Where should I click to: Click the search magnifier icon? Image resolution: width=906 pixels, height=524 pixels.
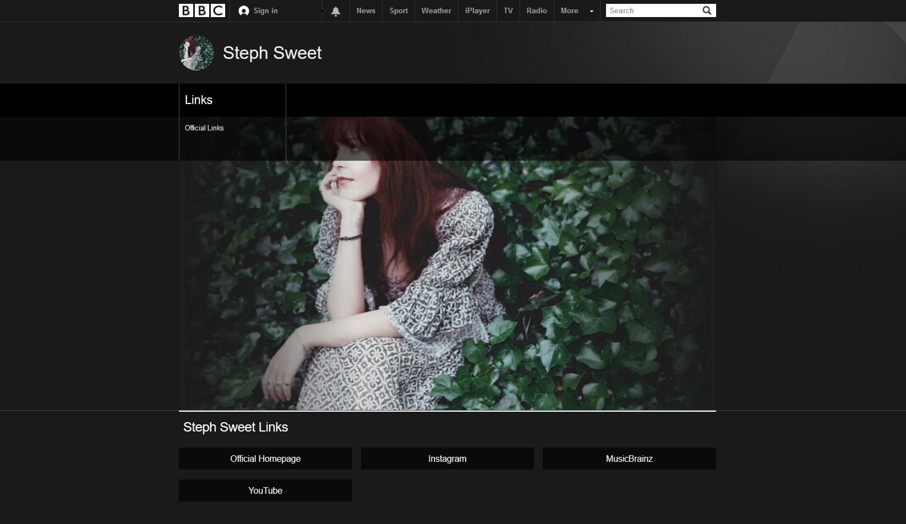point(707,10)
